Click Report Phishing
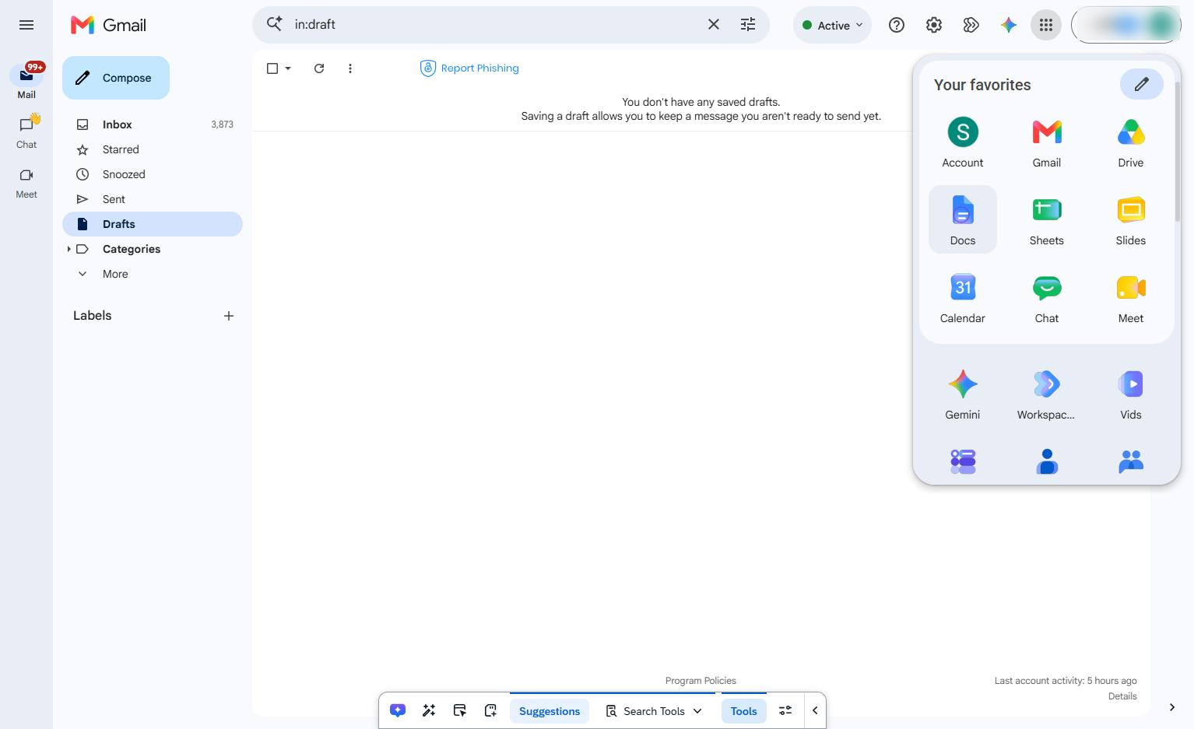The width and height of the screenshot is (1194, 729). 469,68
